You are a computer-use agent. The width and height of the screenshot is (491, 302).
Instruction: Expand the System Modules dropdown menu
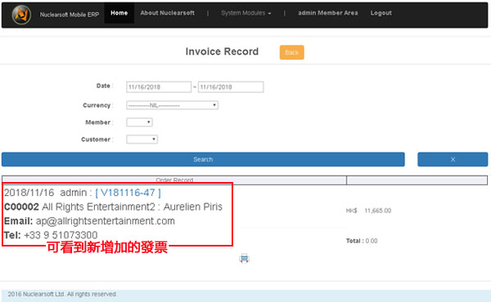246,13
